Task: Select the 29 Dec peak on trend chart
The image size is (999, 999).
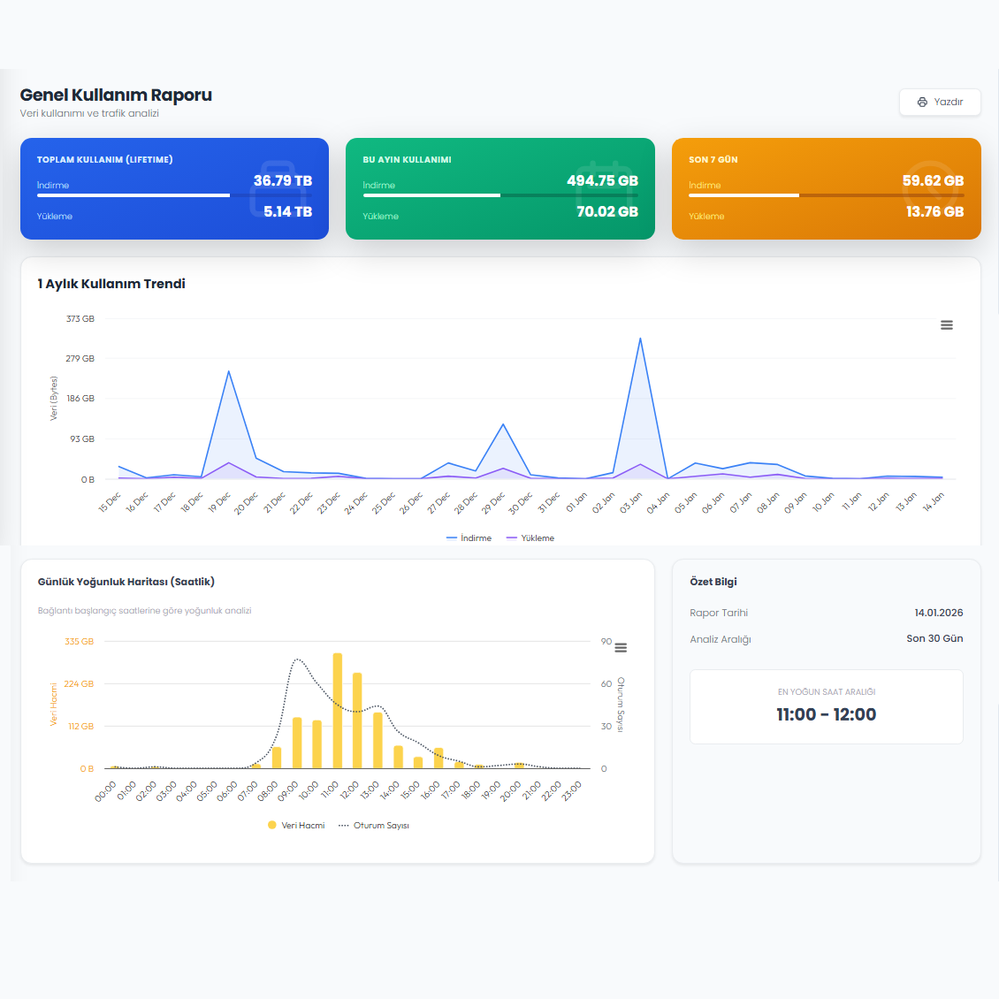Action: [x=503, y=424]
